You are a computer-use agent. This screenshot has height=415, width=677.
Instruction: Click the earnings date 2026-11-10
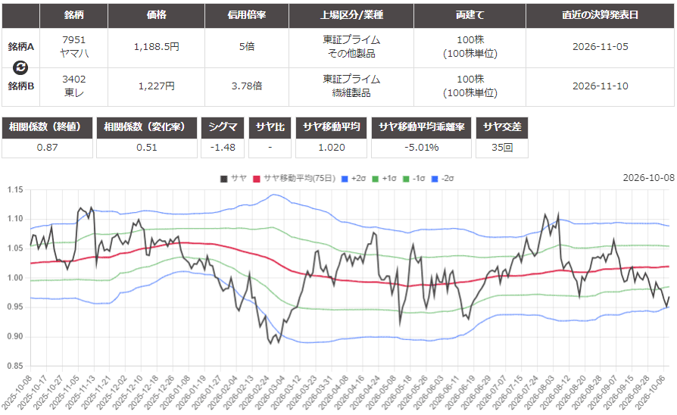[601, 86]
